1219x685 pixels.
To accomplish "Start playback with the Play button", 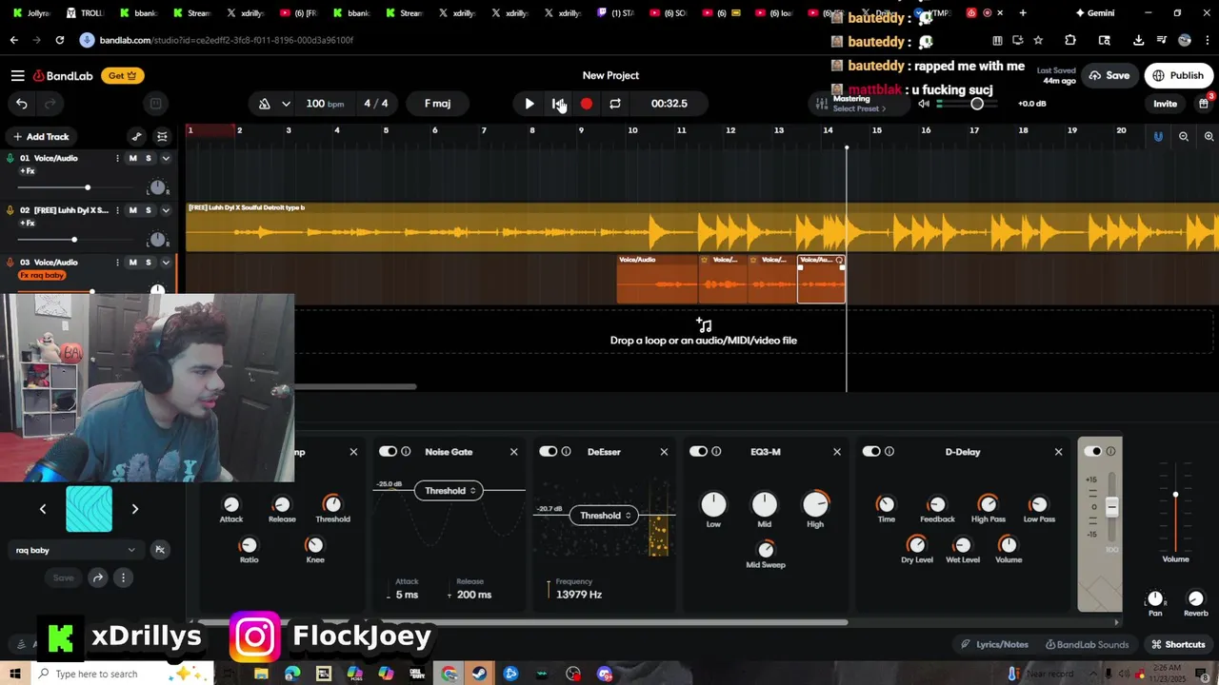I will click(530, 104).
